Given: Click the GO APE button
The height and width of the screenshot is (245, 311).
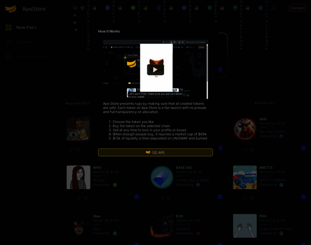Looking at the screenshot, I should coord(155,152).
